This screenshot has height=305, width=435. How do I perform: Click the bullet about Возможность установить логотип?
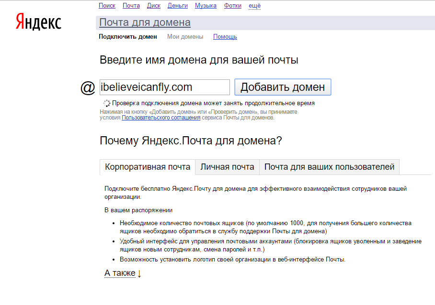coord(232,259)
